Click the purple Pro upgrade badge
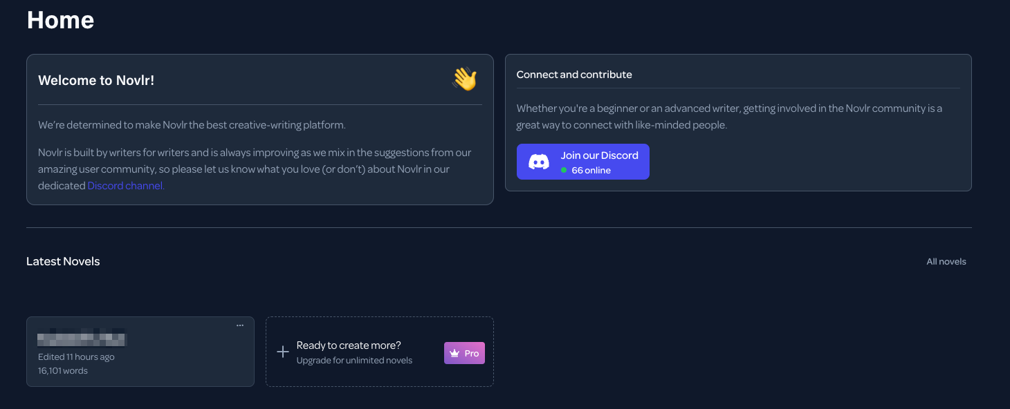 [464, 352]
